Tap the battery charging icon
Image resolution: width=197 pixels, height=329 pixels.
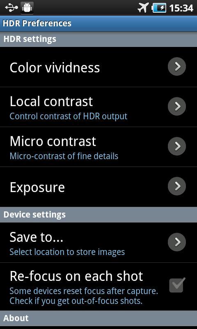tap(159, 8)
